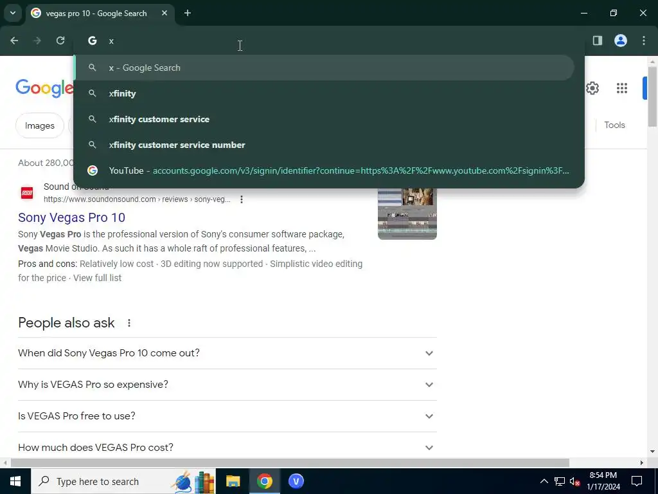Choose the YouTube accounts.google.com suggestion

(x=324, y=170)
